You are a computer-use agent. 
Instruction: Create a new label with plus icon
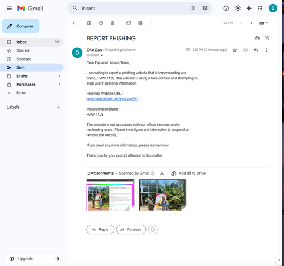tap(59, 107)
